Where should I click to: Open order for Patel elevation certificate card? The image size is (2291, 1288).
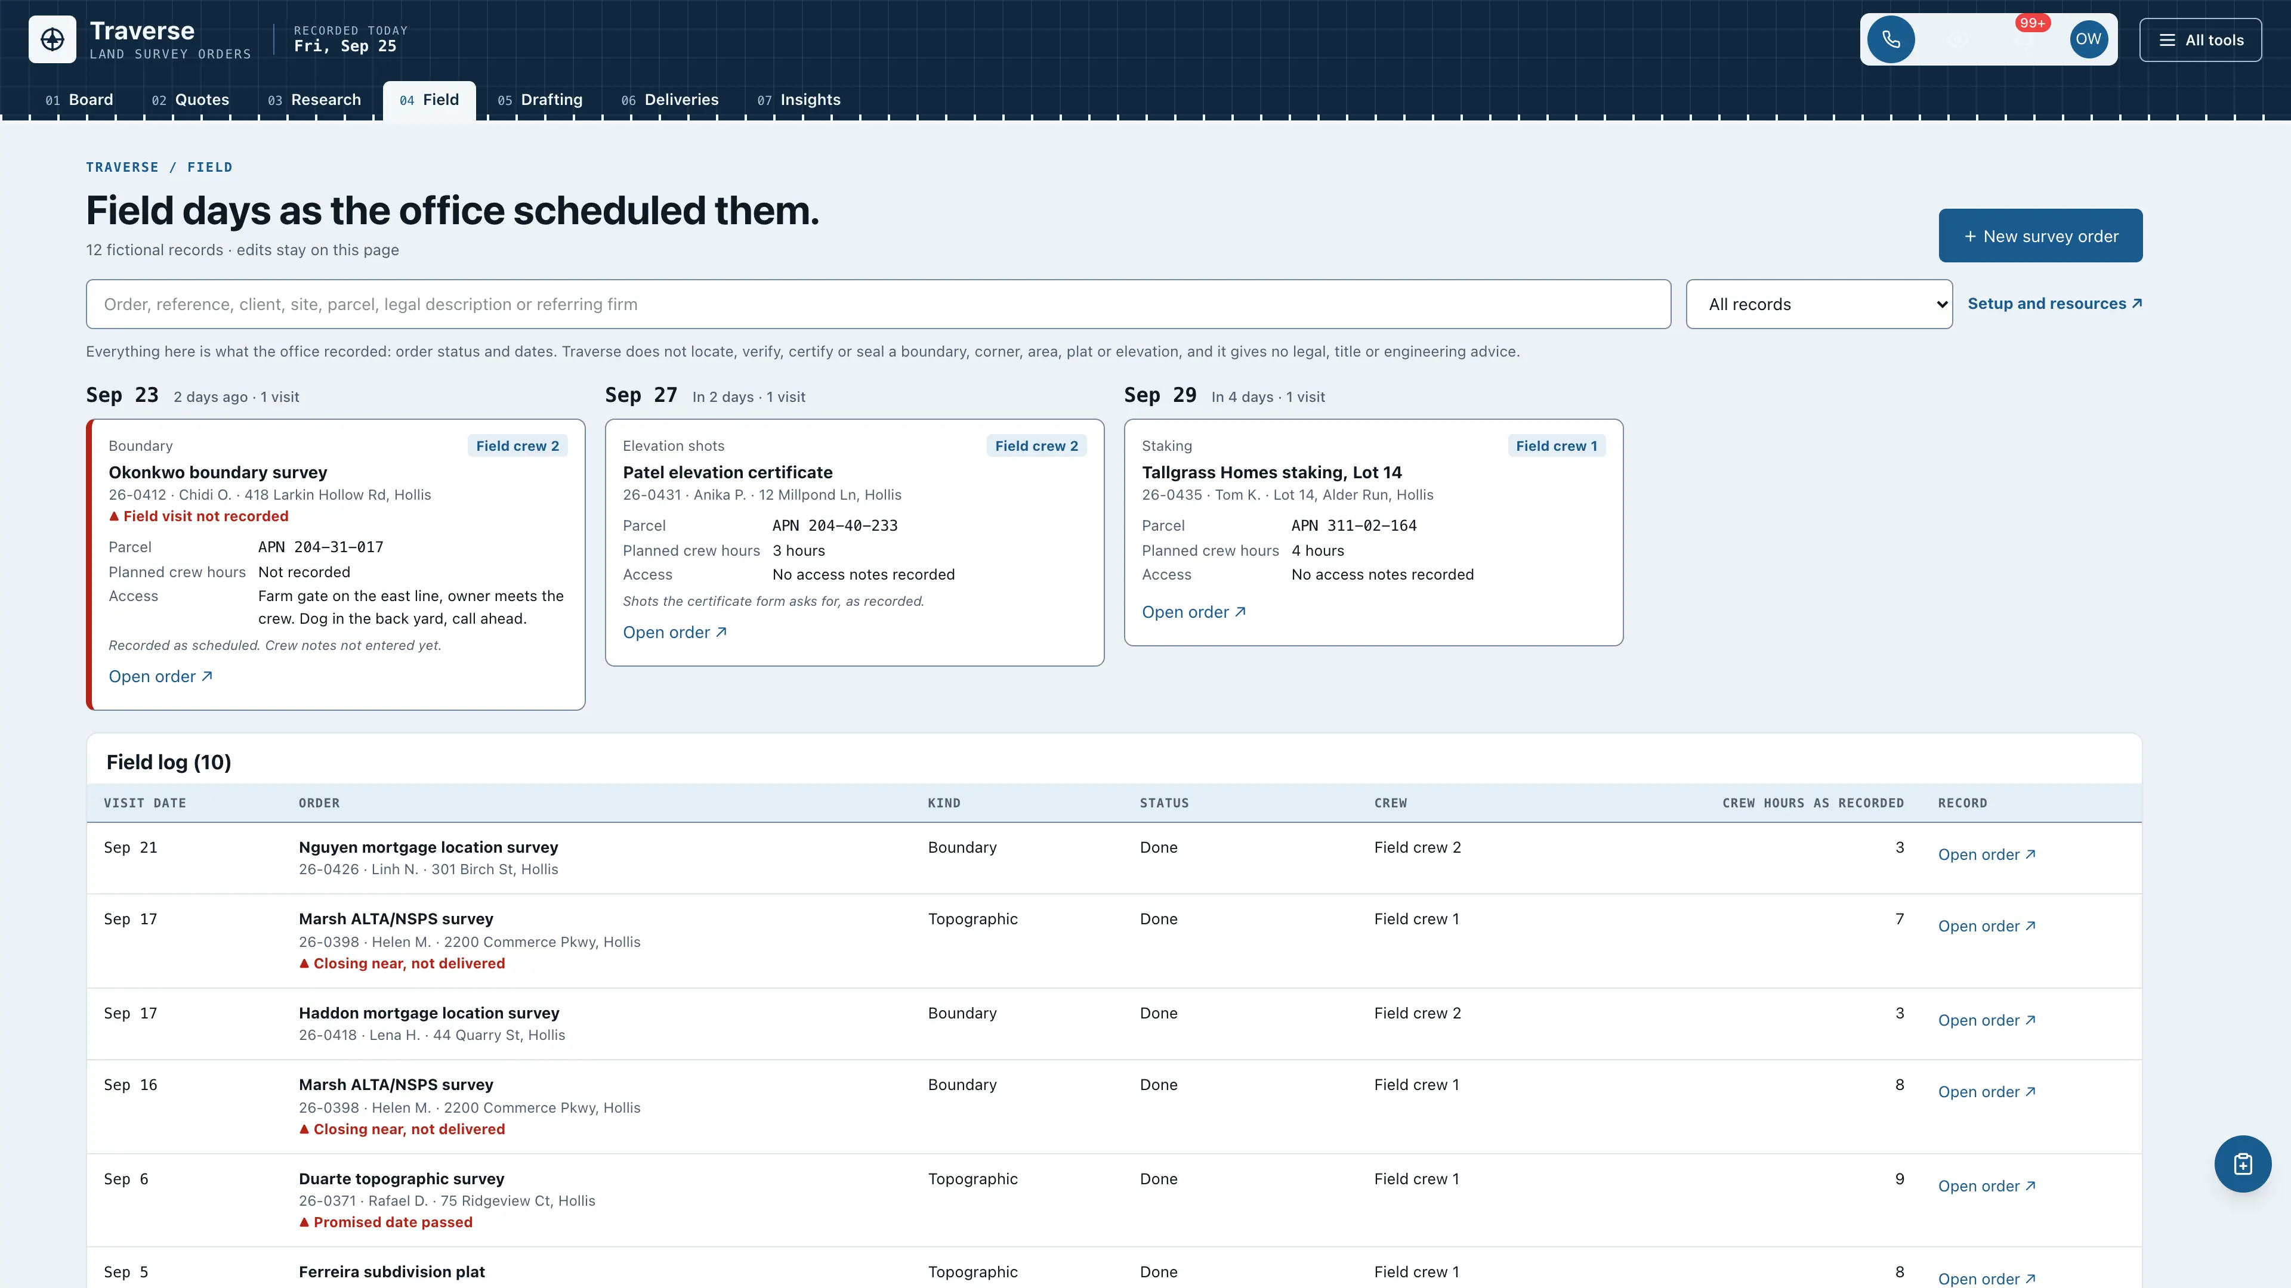(x=674, y=632)
